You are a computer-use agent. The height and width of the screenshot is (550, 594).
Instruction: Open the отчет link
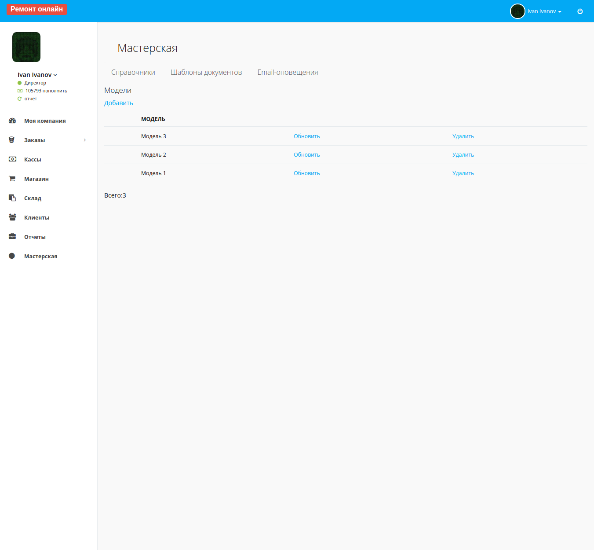[x=31, y=99]
